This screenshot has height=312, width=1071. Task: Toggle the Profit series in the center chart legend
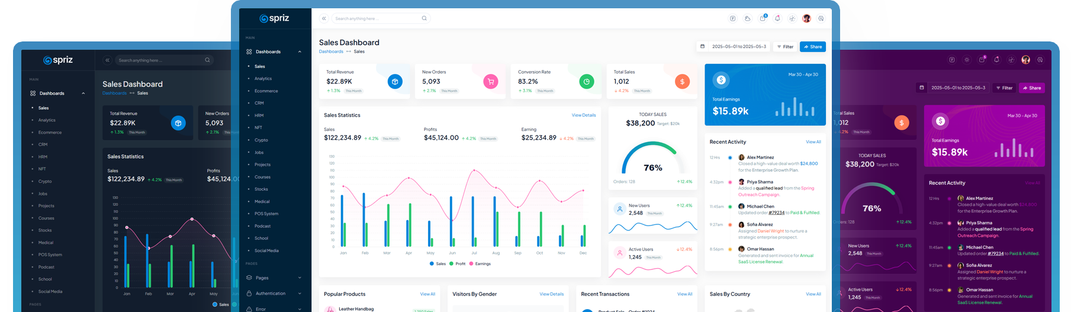click(x=457, y=263)
